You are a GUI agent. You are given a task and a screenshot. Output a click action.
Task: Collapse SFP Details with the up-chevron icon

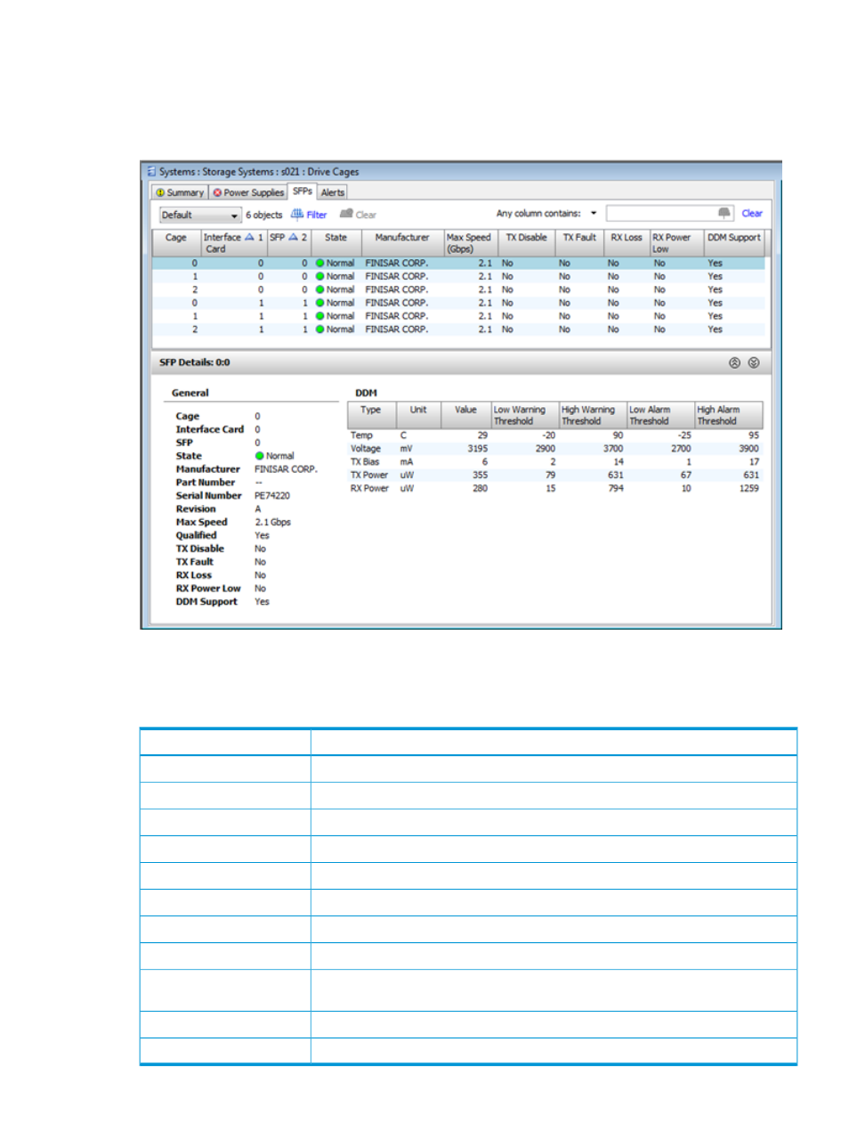pyautogui.click(x=734, y=363)
